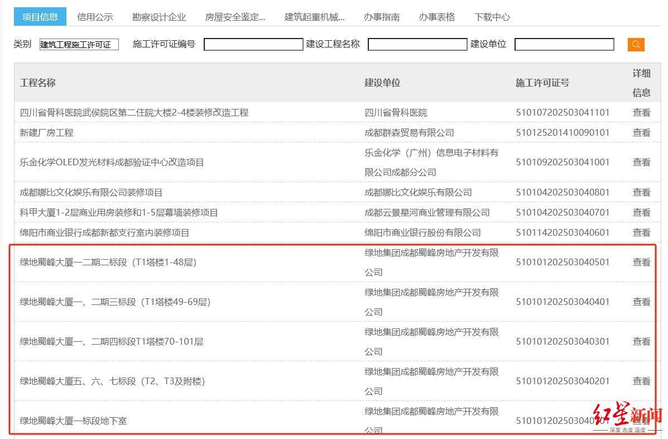Screen dimensions: 668x439
Task: Click project name 绵阳市商业银行成都新都支行室内装修项目
Action: (x=104, y=232)
